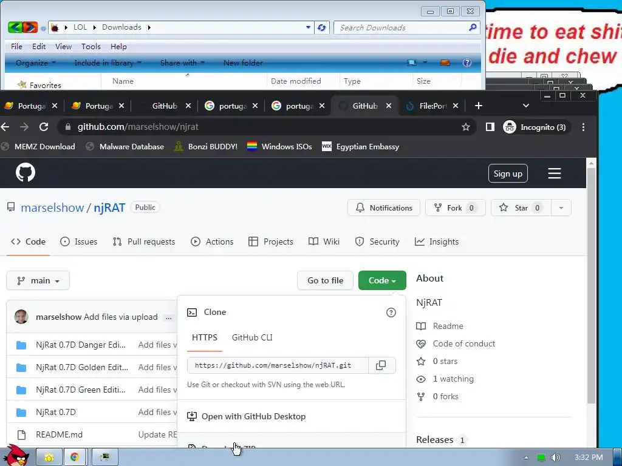Click the Sign up button

(508, 174)
